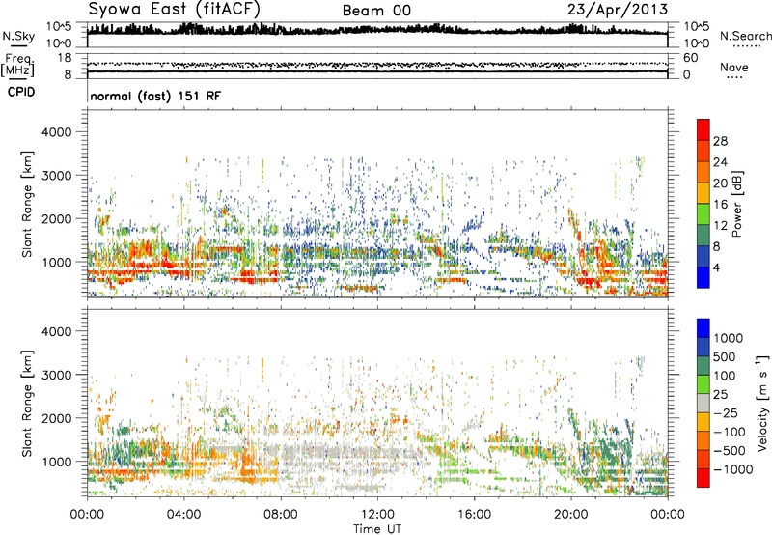
Task: Click the 'Beam 00' label
Action: click(x=376, y=11)
